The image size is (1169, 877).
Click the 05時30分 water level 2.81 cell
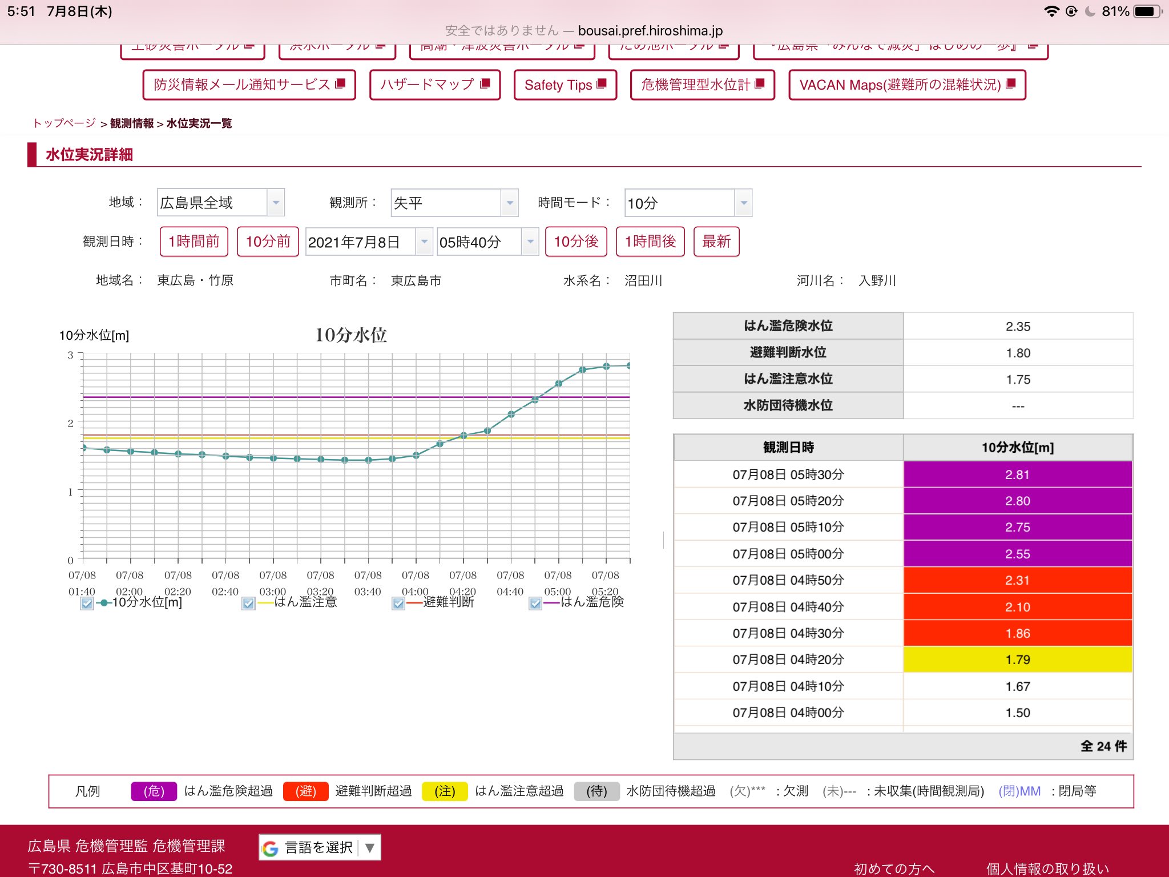tap(1017, 474)
